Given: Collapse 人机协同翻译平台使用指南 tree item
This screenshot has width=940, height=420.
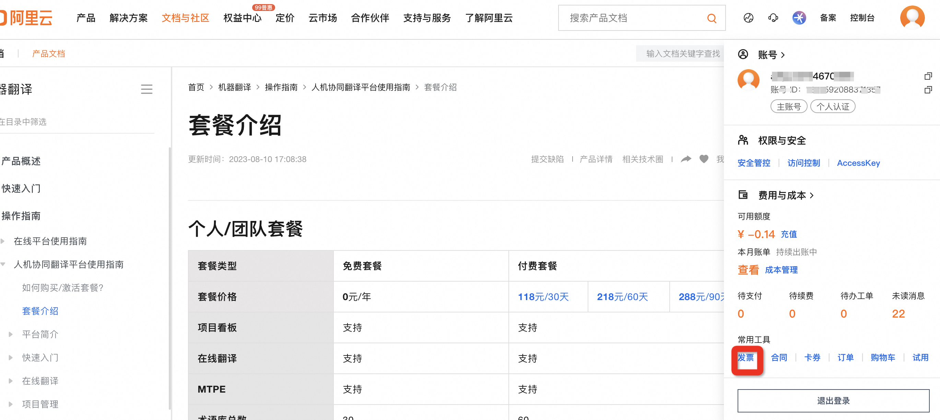Looking at the screenshot, I should click(x=3, y=264).
